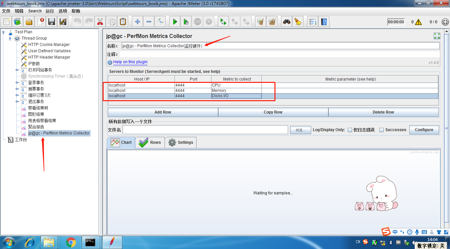Click the New test plan icon

[x=6, y=22]
